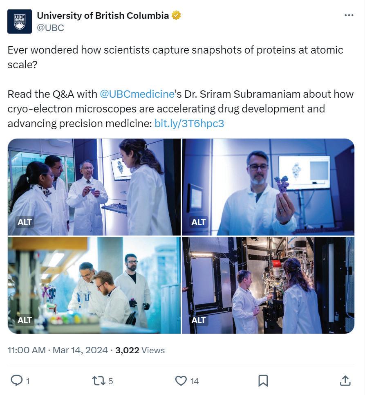Bookmark this post
Viewport: 365px width, 395px height.
coord(263,381)
